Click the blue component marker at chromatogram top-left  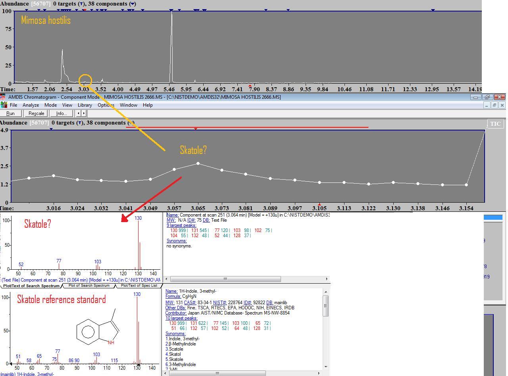[x=51, y=129]
